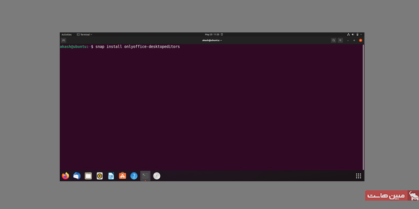Open the Activities overview
The image size is (419, 209).
(67, 34)
